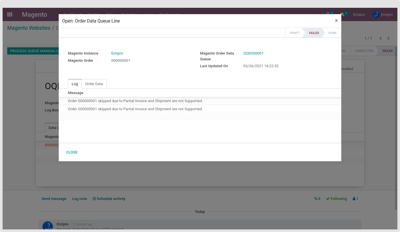Open the Emipro company switcher dropdown

click(359, 14)
